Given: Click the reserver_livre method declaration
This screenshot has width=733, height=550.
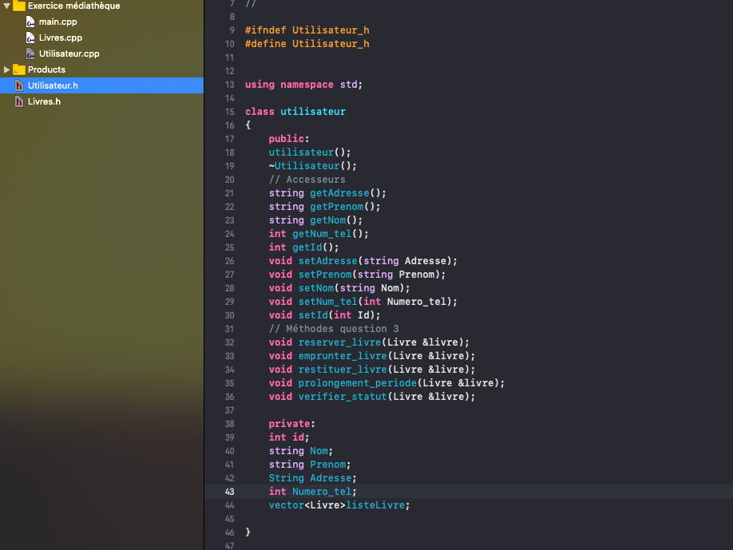Looking at the screenshot, I should pos(333,342).
